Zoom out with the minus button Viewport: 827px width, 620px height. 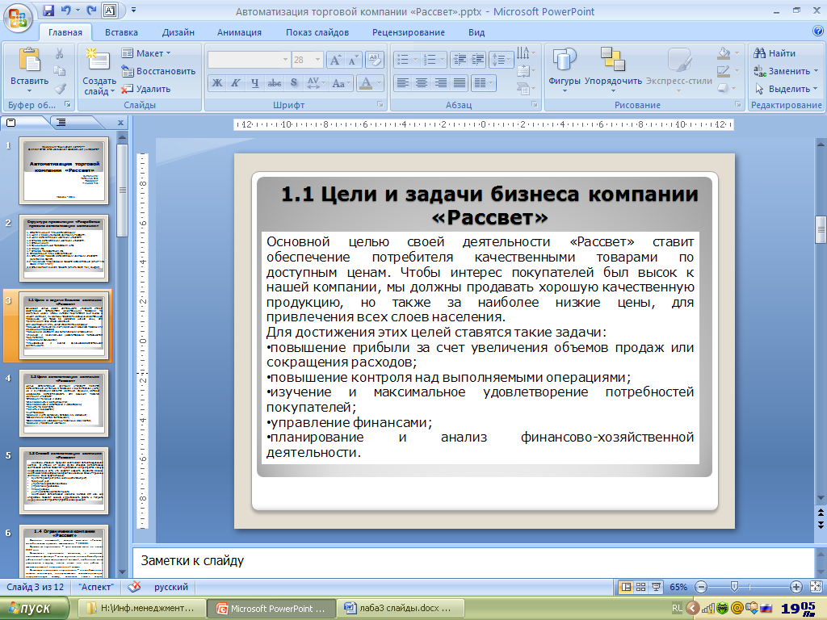pos(701,587)
